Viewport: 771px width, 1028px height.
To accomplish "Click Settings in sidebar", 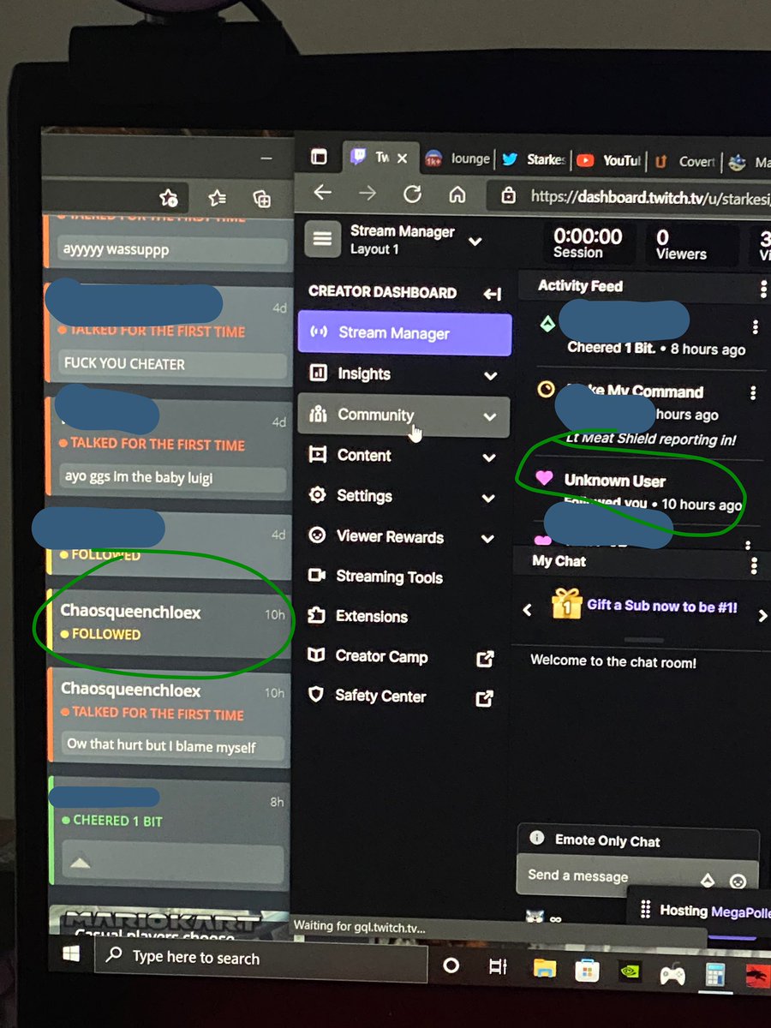I will tap(364, 495).
